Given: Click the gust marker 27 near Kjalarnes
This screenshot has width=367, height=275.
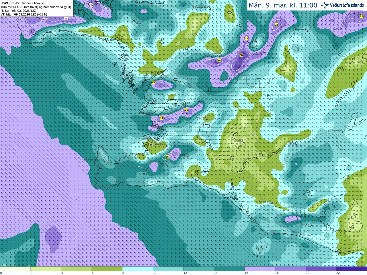Looking at the screenshot, I should pyautogui.click(x=162, y=118).
